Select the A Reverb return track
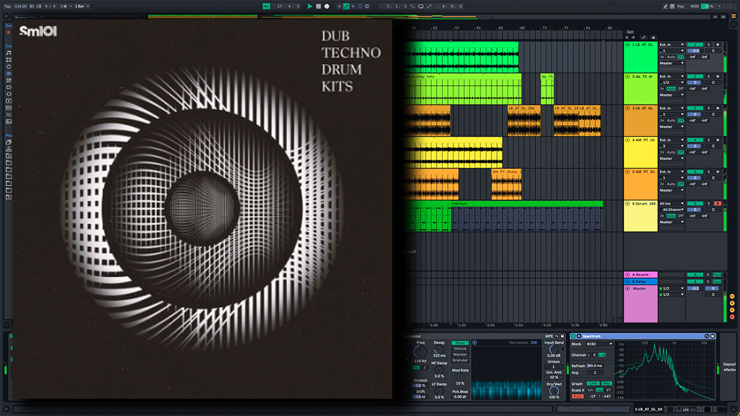Screen dimensions: 740x416 pos(641,274)
